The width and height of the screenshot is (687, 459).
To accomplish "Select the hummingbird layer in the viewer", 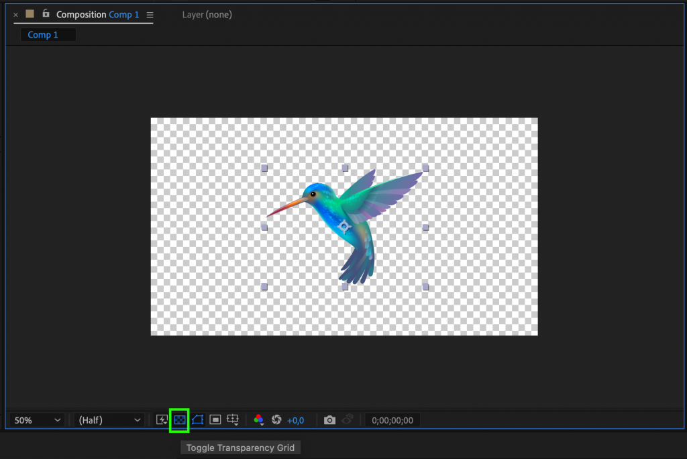I will pos(335,215).
